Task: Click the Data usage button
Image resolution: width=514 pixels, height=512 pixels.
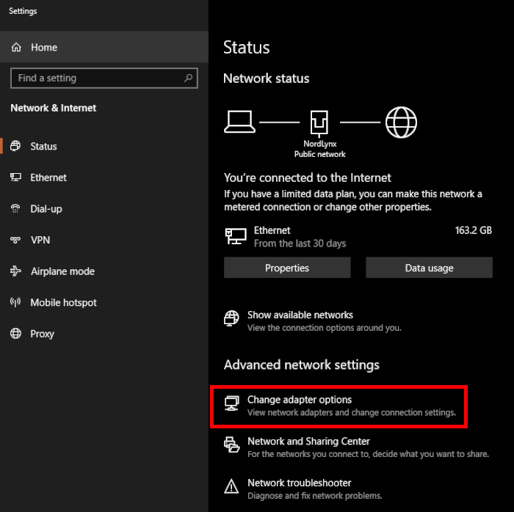Action: click(429, 268)
